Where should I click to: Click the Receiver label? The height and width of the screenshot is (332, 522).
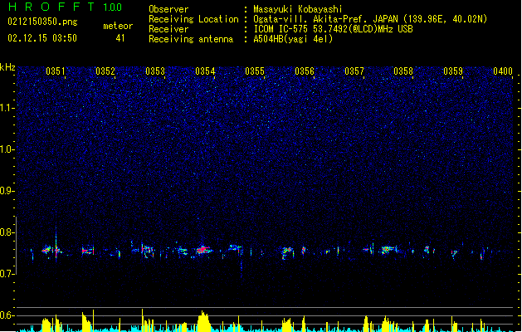tap(168, 29)
